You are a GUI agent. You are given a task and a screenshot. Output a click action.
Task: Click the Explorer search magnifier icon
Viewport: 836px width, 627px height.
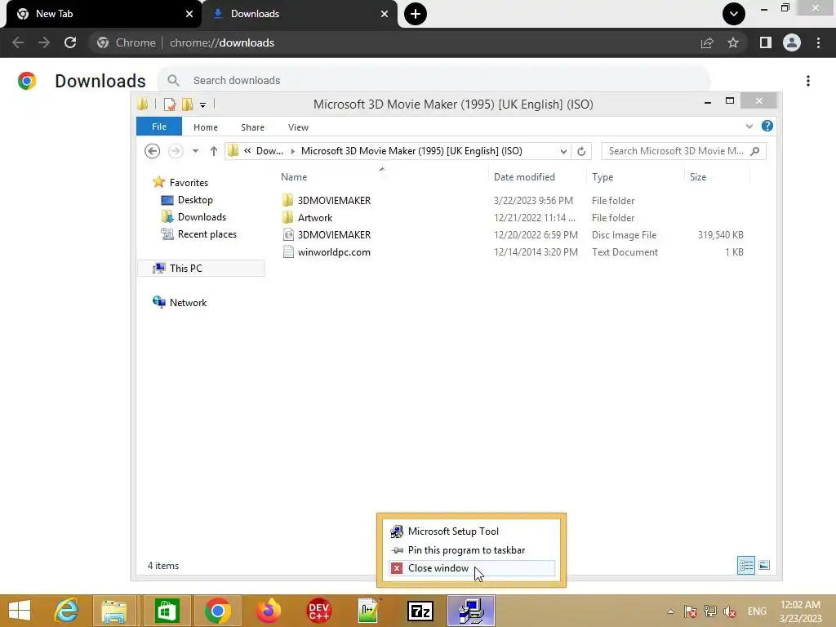[x=755, y=151]
